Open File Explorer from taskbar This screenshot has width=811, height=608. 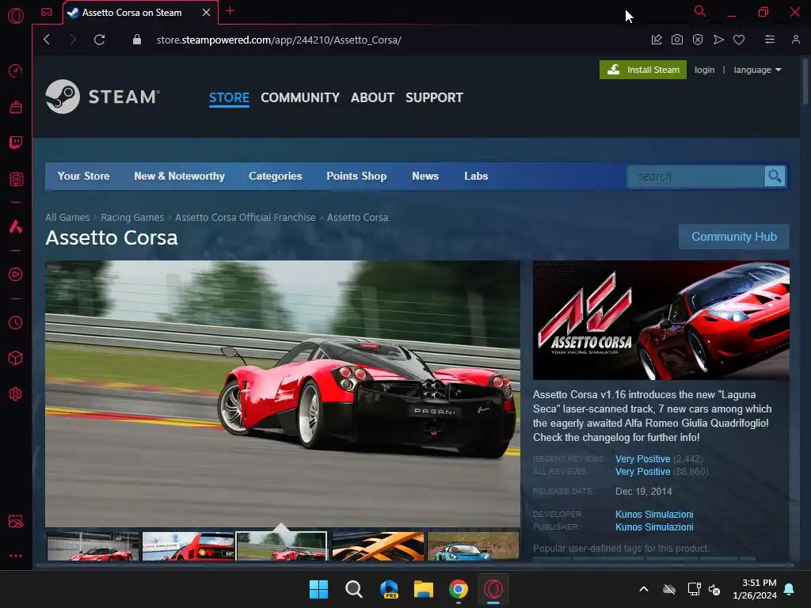tap(424, 589)
